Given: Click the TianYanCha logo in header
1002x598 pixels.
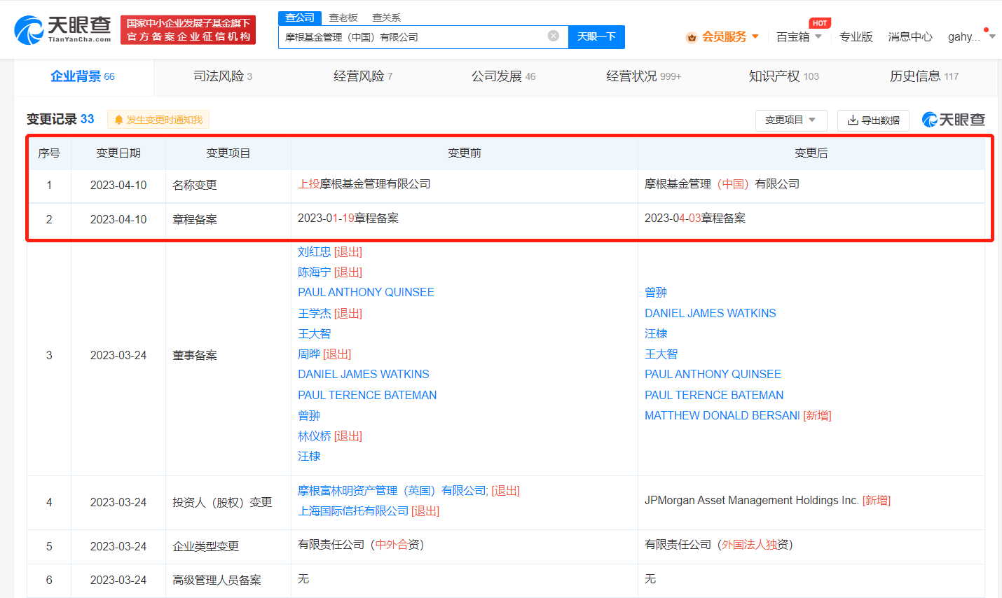Looking at the screenshot, I should click(x=62, y=29).
